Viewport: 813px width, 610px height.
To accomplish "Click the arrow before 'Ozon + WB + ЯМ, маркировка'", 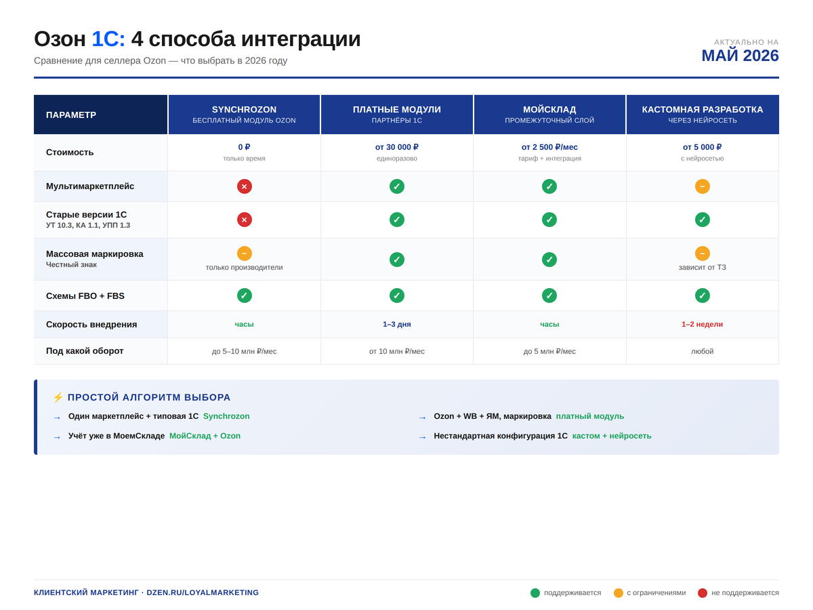I will (423, 418).
